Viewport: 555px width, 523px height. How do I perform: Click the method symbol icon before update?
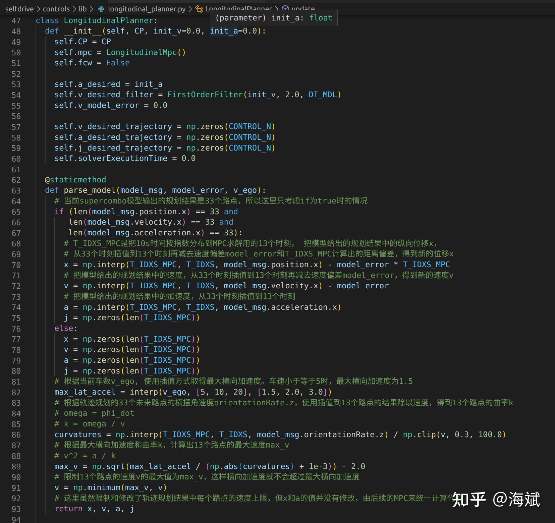pyautogui.click(x=285, y=9)
